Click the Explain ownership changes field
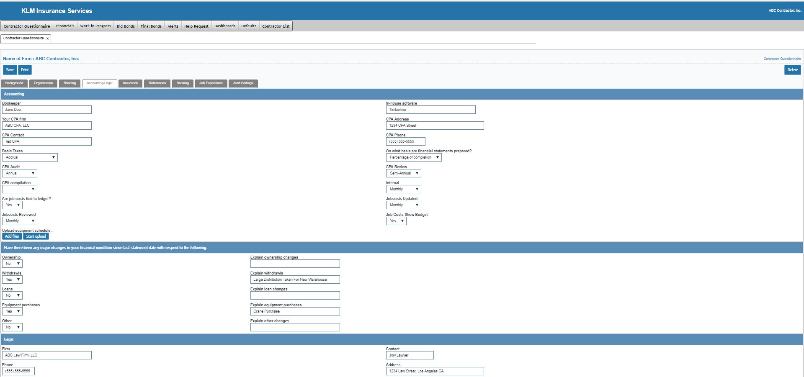 click(x=295, y=264)
